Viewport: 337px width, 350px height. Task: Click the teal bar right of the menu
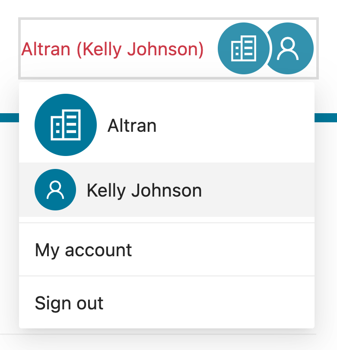[x=326, y=118]
